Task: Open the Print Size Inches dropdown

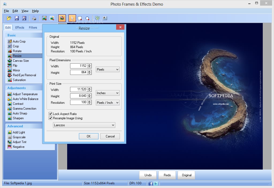Action: point(108,93)
